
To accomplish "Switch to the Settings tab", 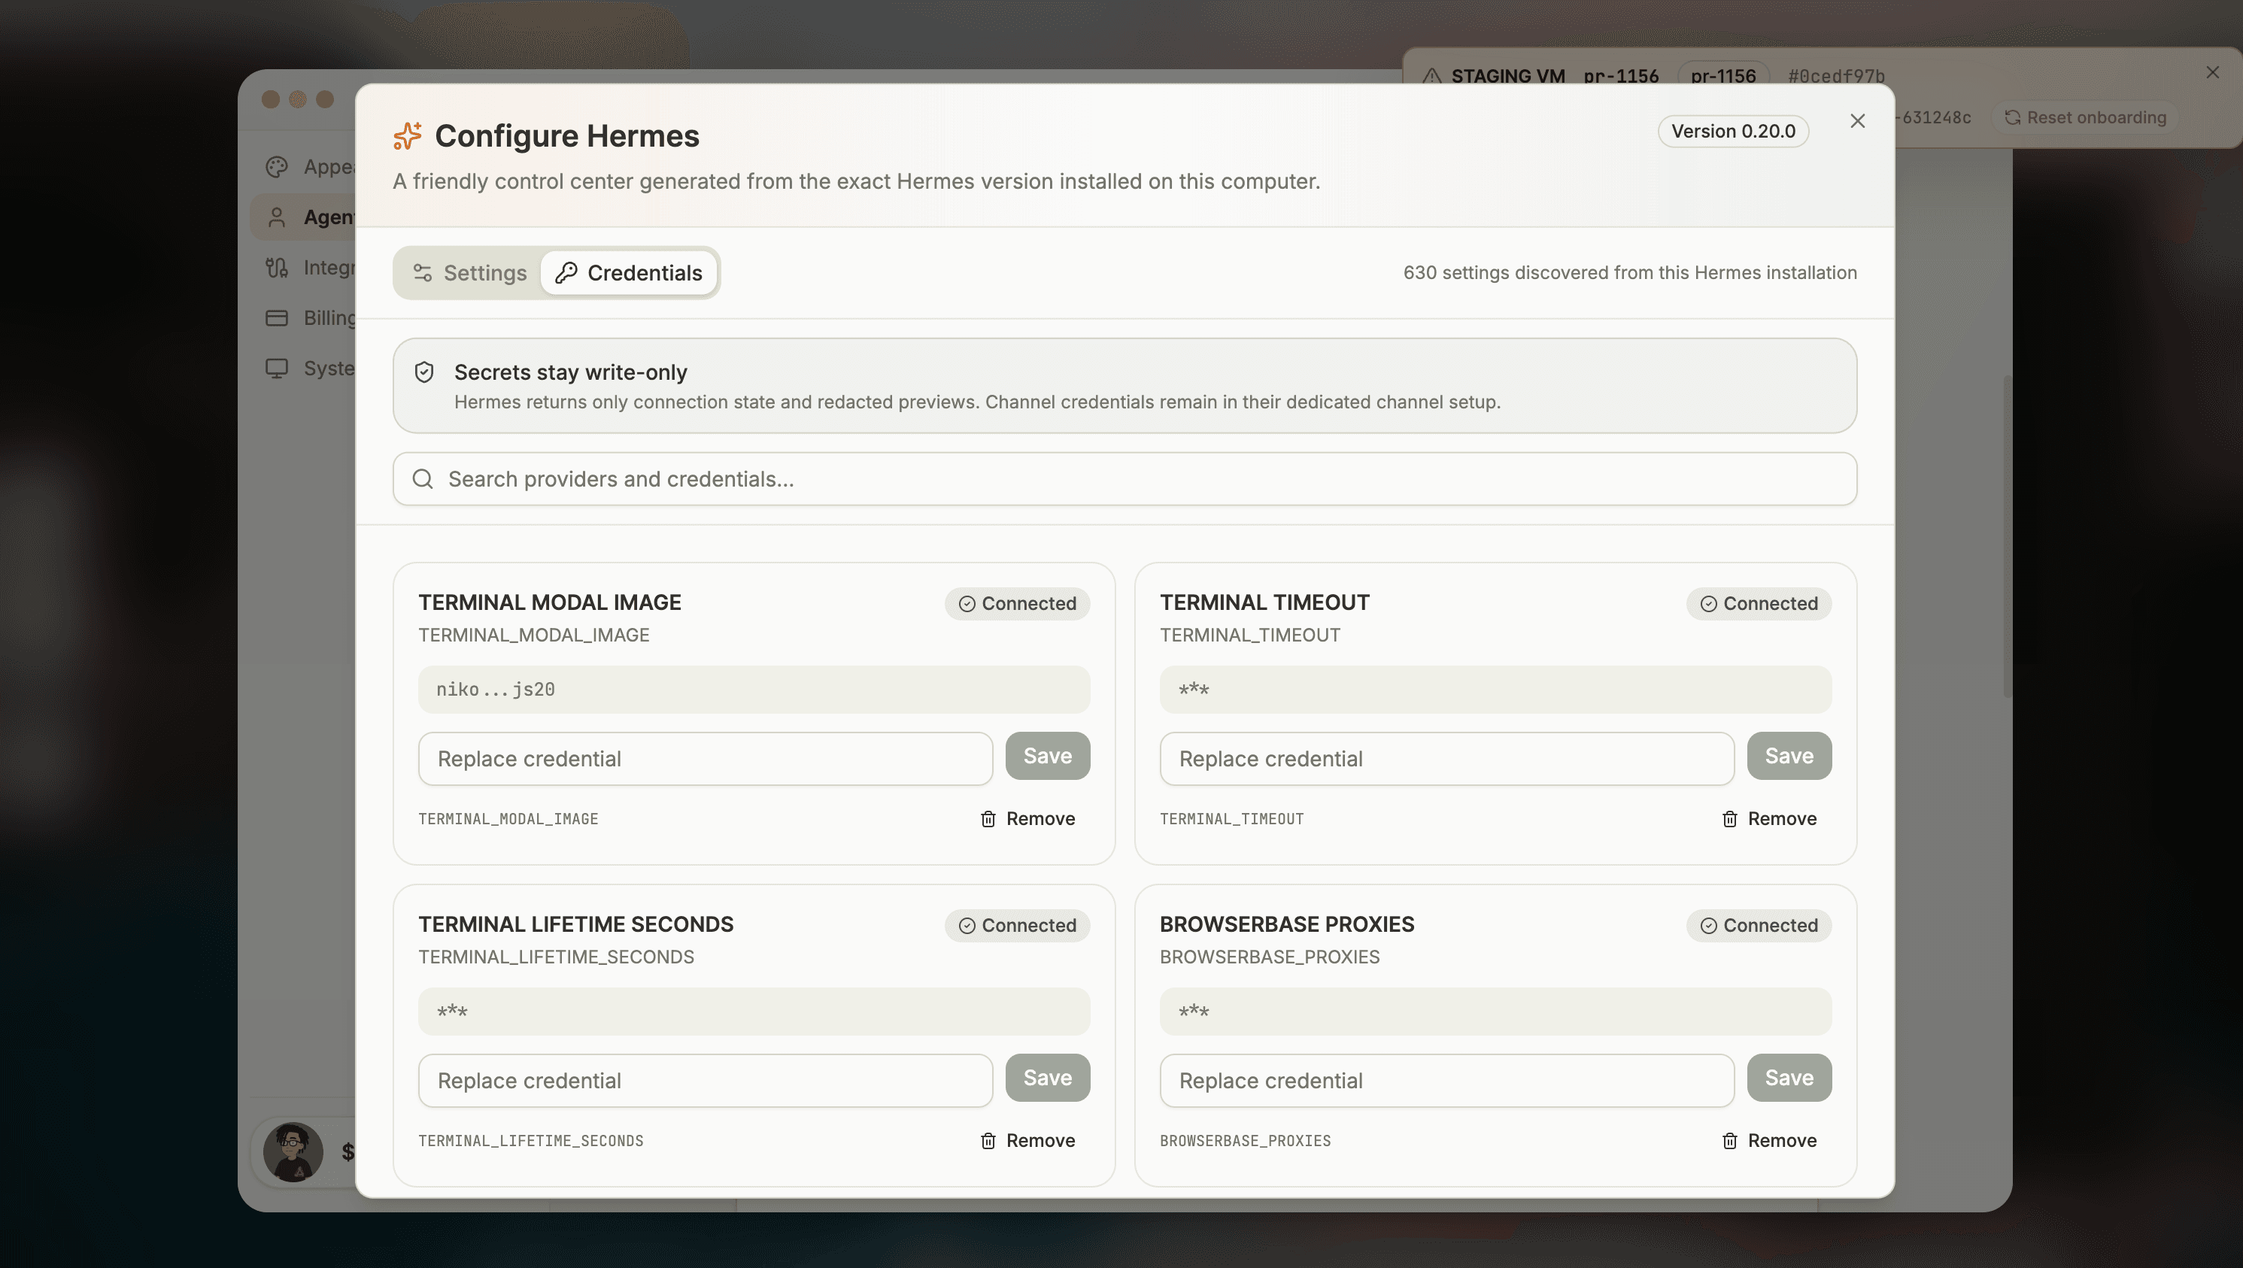I will click(x=469, y=272).
